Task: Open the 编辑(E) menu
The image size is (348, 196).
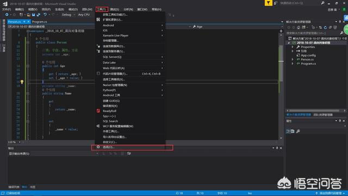Action: pos(20,9)
